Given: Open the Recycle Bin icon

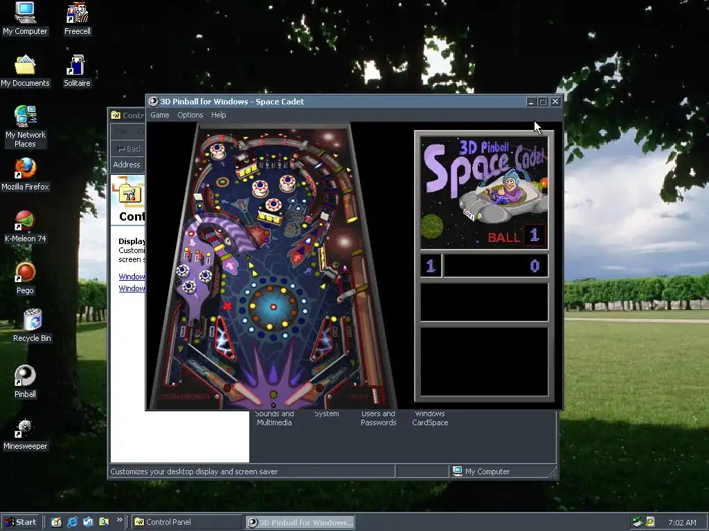Looking at the screenshot, I should 32,325.
